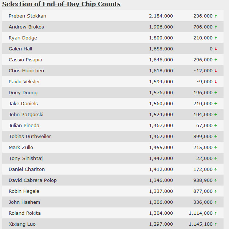The height and width of the screenshot is (229, 229).
Task: Click red down arrow in Chris Hunichen row
Action: pyautogui.click(x=216, y=71)
